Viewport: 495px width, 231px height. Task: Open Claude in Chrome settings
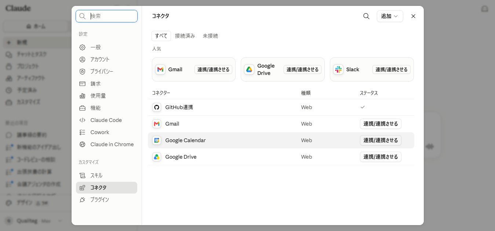106,144
